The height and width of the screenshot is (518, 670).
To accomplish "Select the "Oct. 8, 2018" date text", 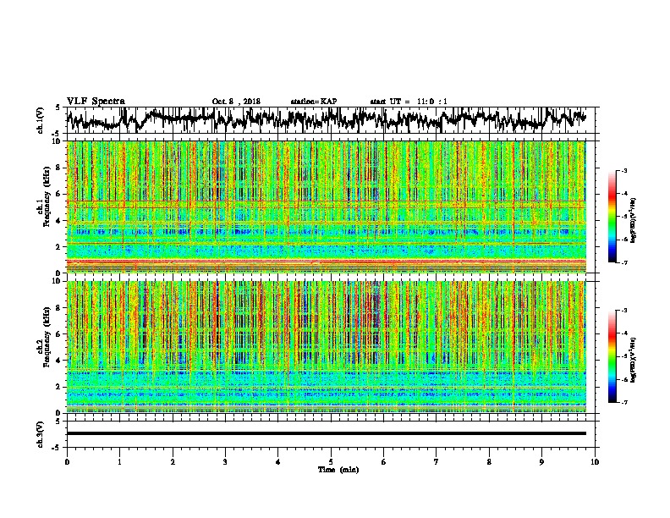I will [236, 102].
